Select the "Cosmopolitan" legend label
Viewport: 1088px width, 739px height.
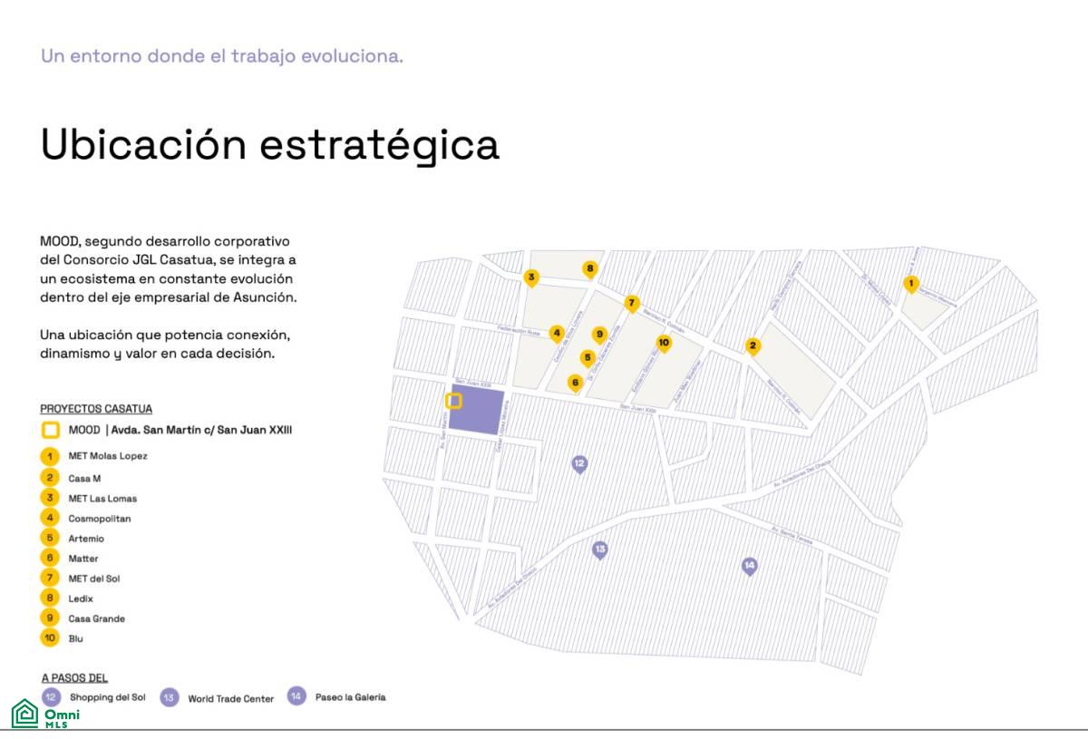click(x=100, y=519)
